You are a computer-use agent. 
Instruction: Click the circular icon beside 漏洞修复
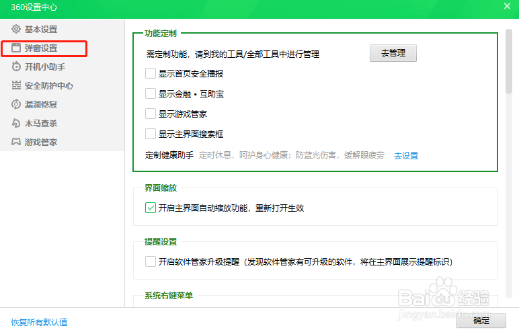coord(16,104)
